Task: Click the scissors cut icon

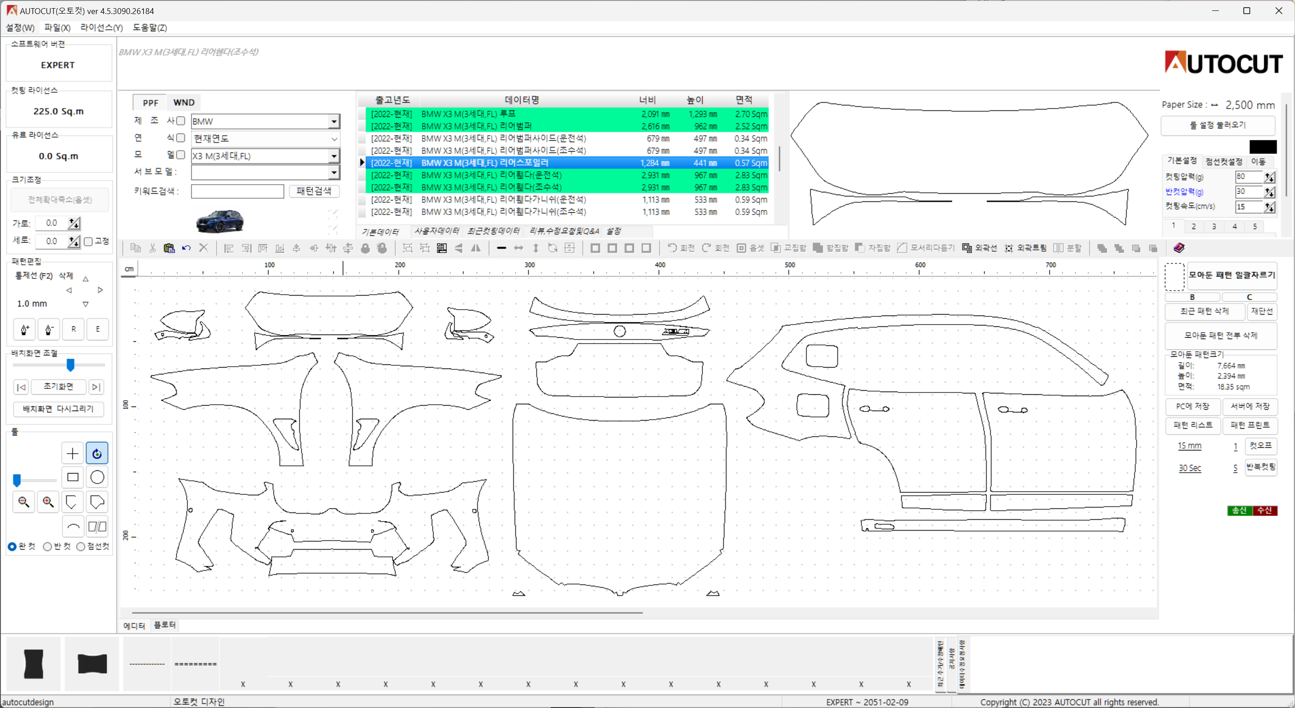Action: [x=152, y=248]
